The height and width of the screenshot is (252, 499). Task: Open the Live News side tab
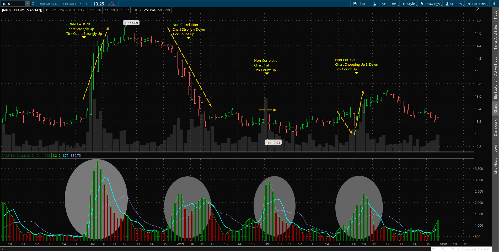pos(495,165)
